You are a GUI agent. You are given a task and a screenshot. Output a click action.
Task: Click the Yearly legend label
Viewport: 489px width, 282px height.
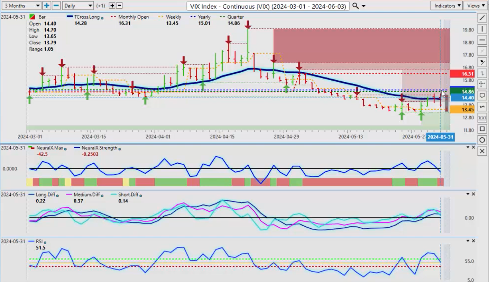click(204, 17)
